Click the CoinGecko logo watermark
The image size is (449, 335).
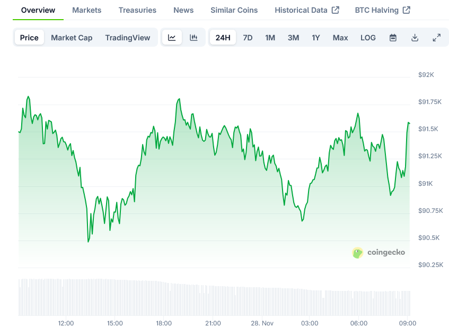tap(378, 253)
